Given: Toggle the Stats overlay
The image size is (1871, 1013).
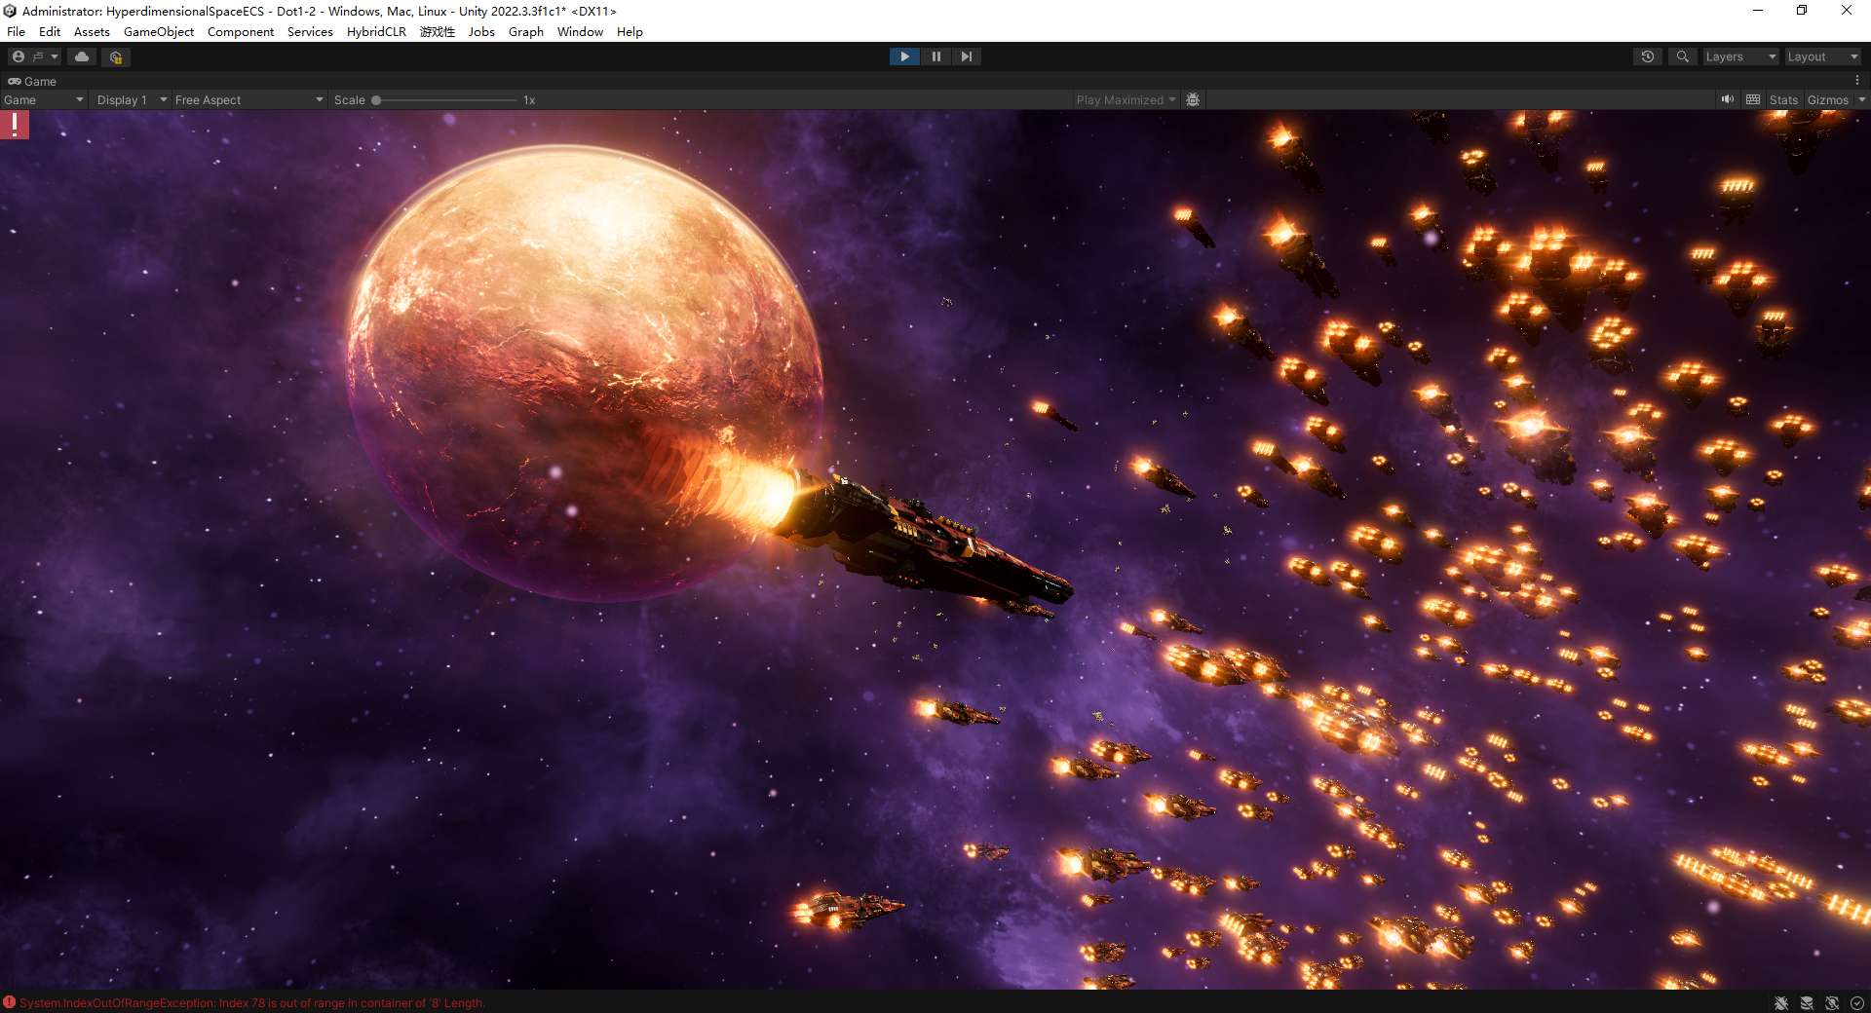Looking at the screenshot, I should (1783, 99).
